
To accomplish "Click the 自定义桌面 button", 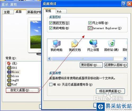I will tap(22, 90).
